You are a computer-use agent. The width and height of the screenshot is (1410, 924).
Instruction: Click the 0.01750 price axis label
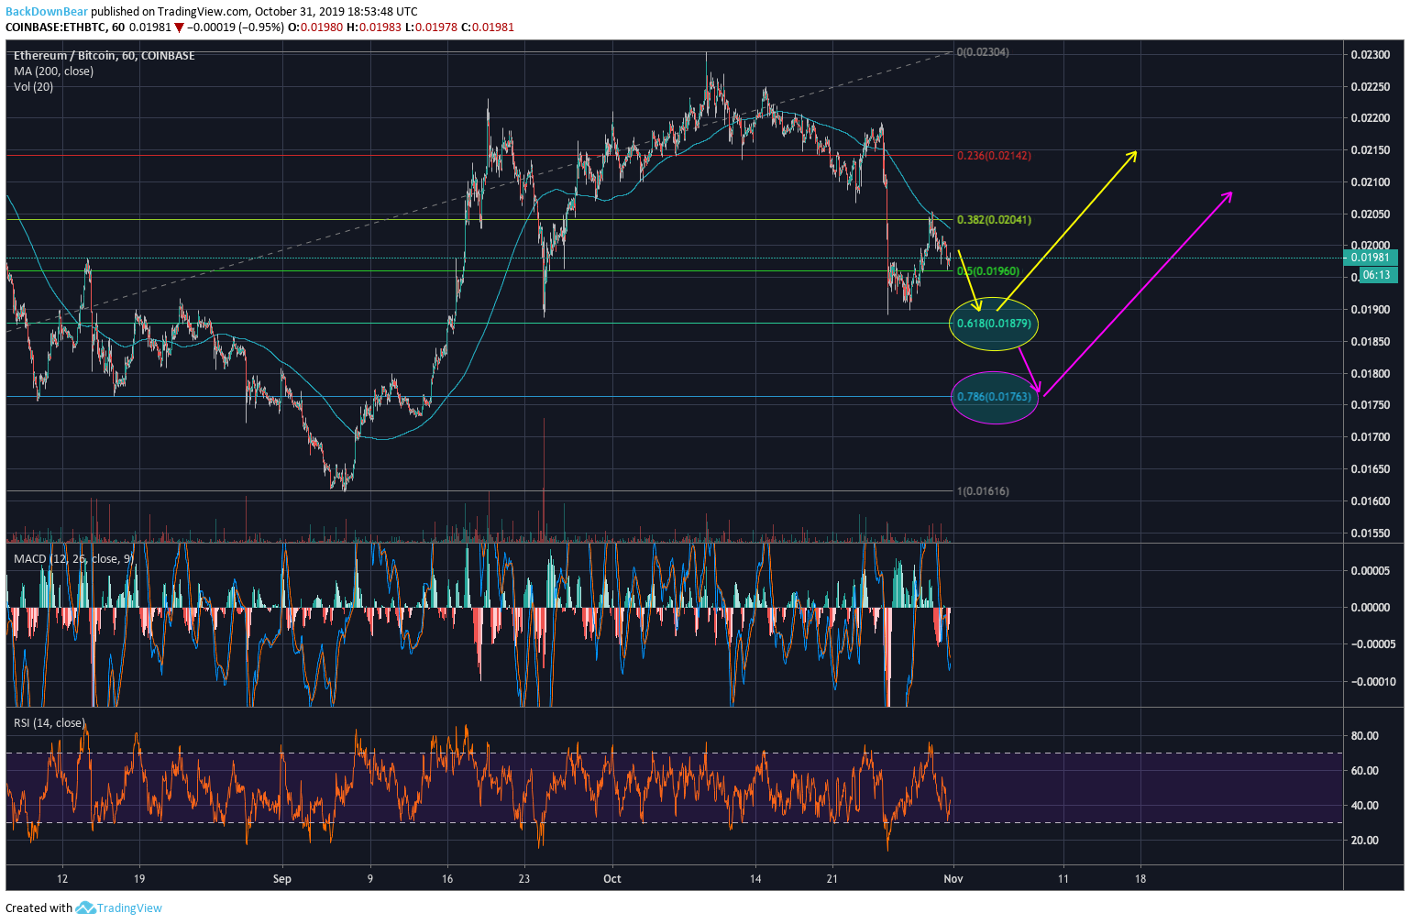pos(1370,405)
